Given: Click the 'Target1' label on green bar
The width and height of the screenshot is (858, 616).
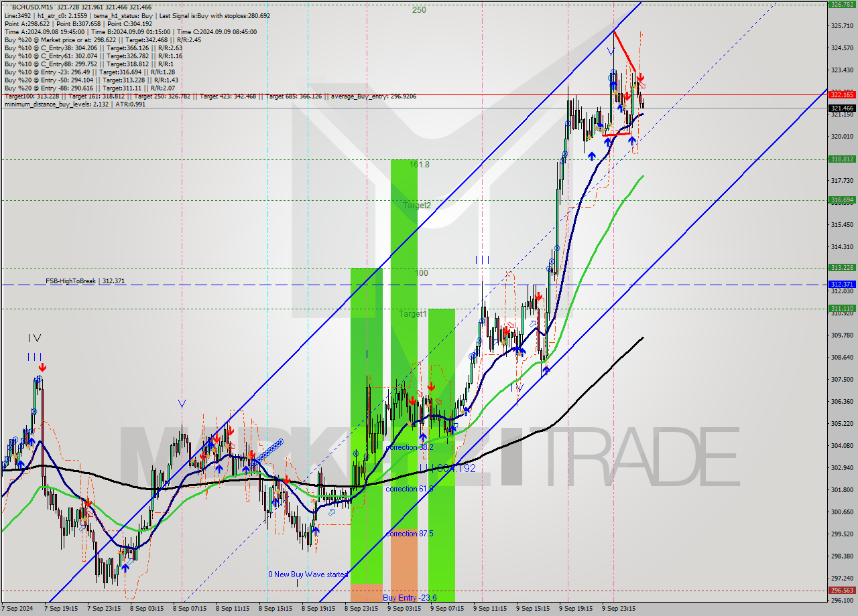Looking at the screenshot, I should (x=413, y=313).
